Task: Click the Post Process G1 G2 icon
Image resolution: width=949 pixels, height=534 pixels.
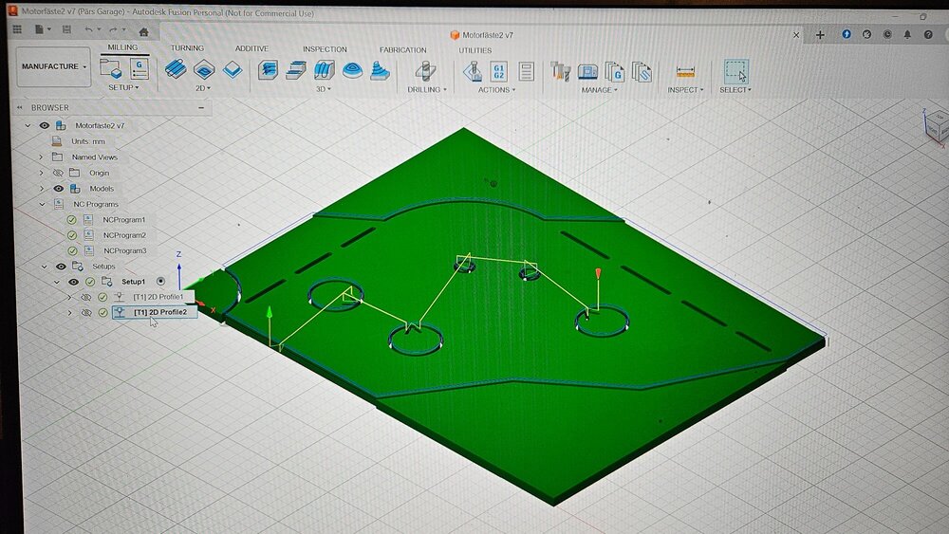Action: tap(499, 71)
